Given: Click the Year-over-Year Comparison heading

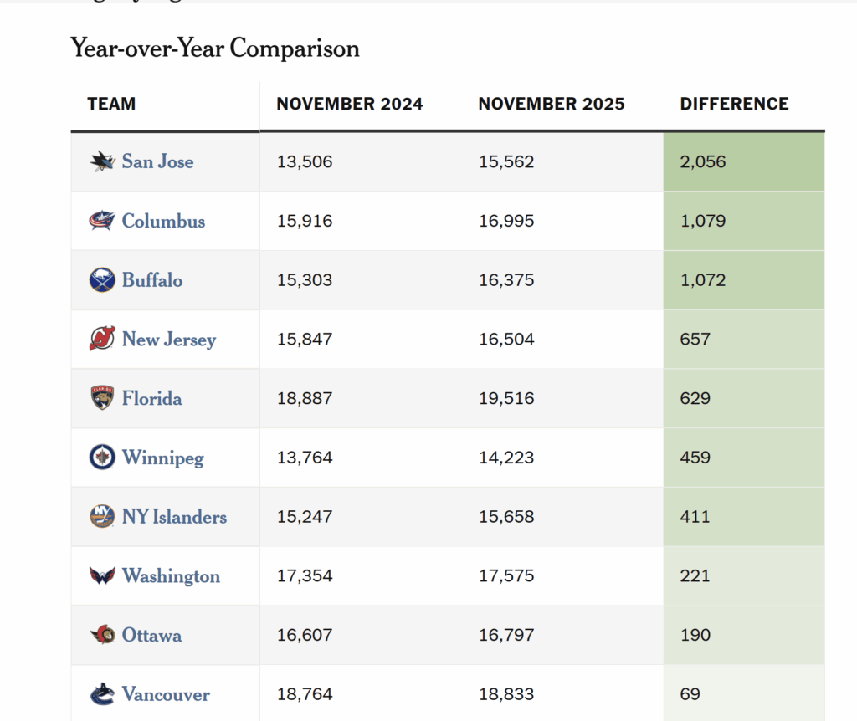Looking at the screenshot, I should (x=215, y=49).
